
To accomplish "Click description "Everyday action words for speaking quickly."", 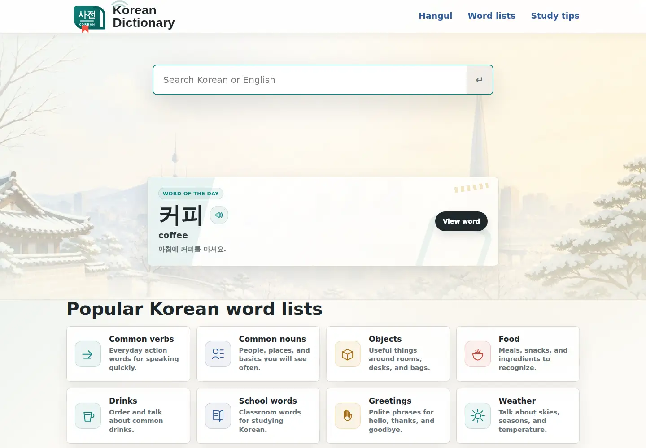I will click(x=144, y=359).
